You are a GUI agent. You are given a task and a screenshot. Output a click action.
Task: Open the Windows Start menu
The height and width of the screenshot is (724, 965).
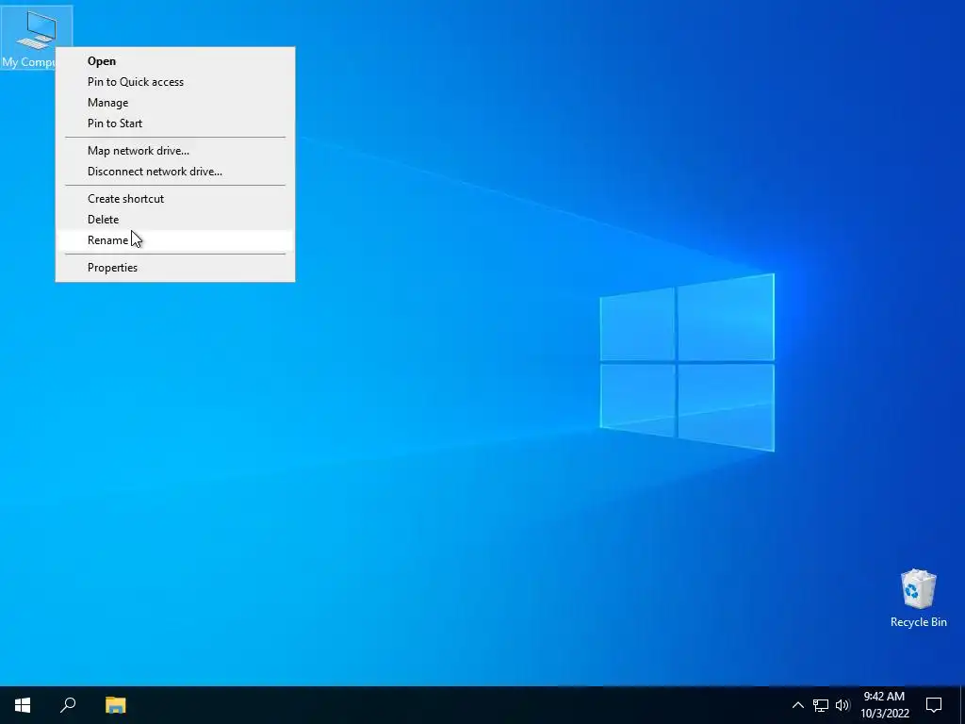[23, 705]
